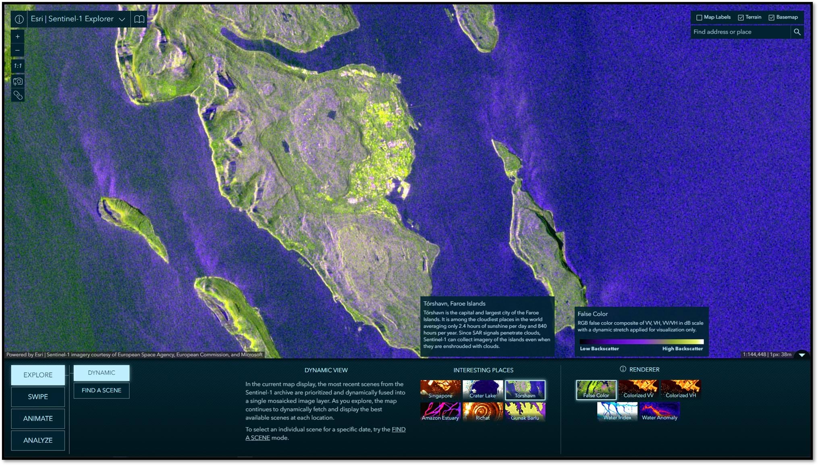Collapse the bottom panel with arrow
The height and width of the screenshot is (465, 818).
(x=801, y=355)
